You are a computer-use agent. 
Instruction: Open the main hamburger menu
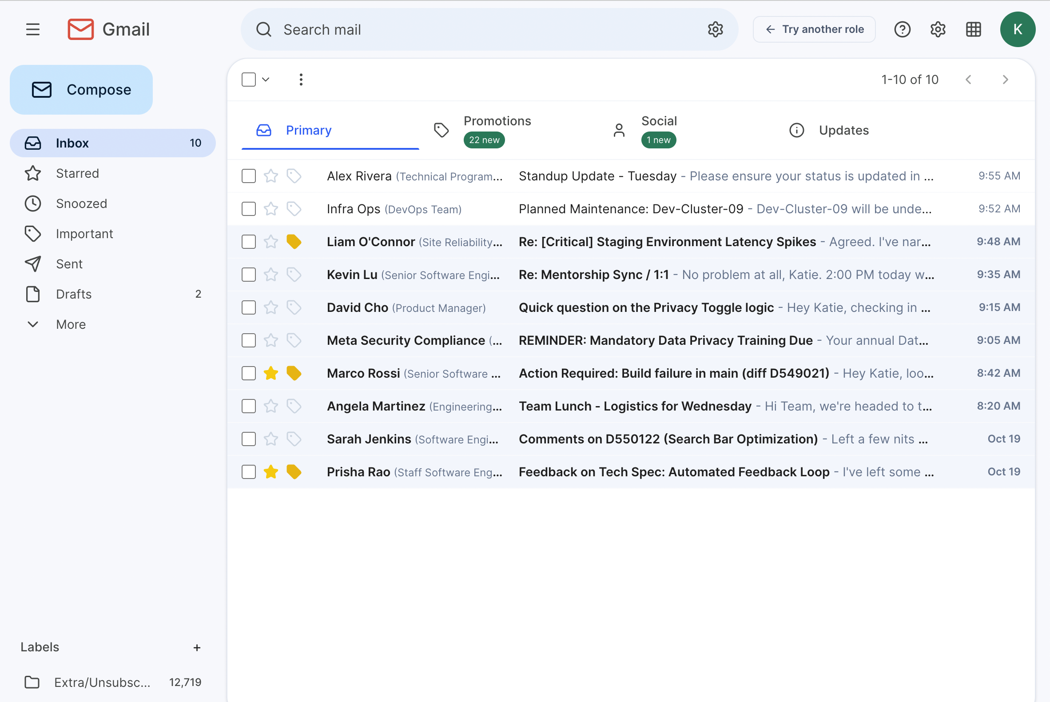(33, 29)
